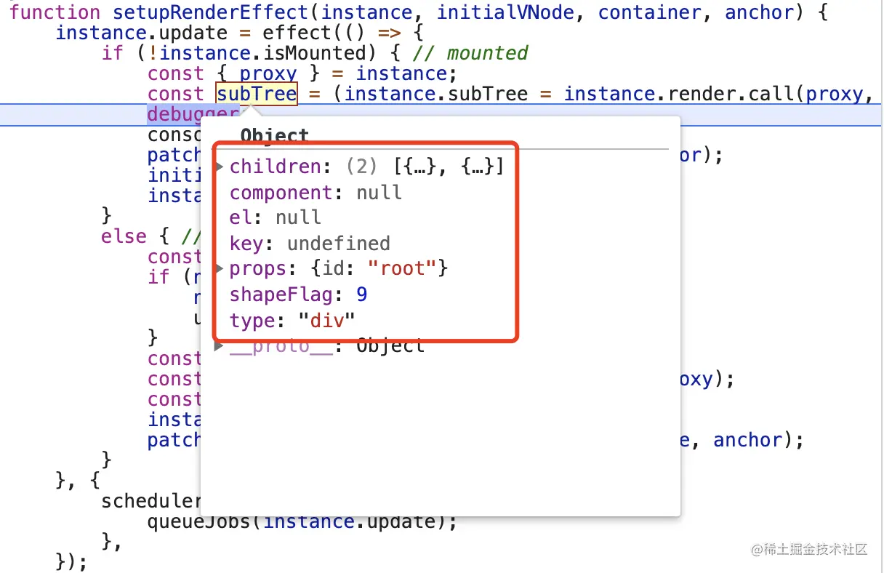Click the // mounted comment

[x=470, y=53]
